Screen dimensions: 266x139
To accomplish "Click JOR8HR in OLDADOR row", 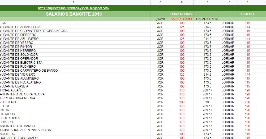I will (x=229, y=114).
